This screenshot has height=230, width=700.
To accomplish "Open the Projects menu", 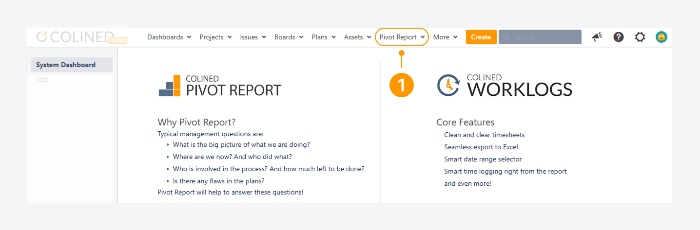I will click(x=215, y=37).
